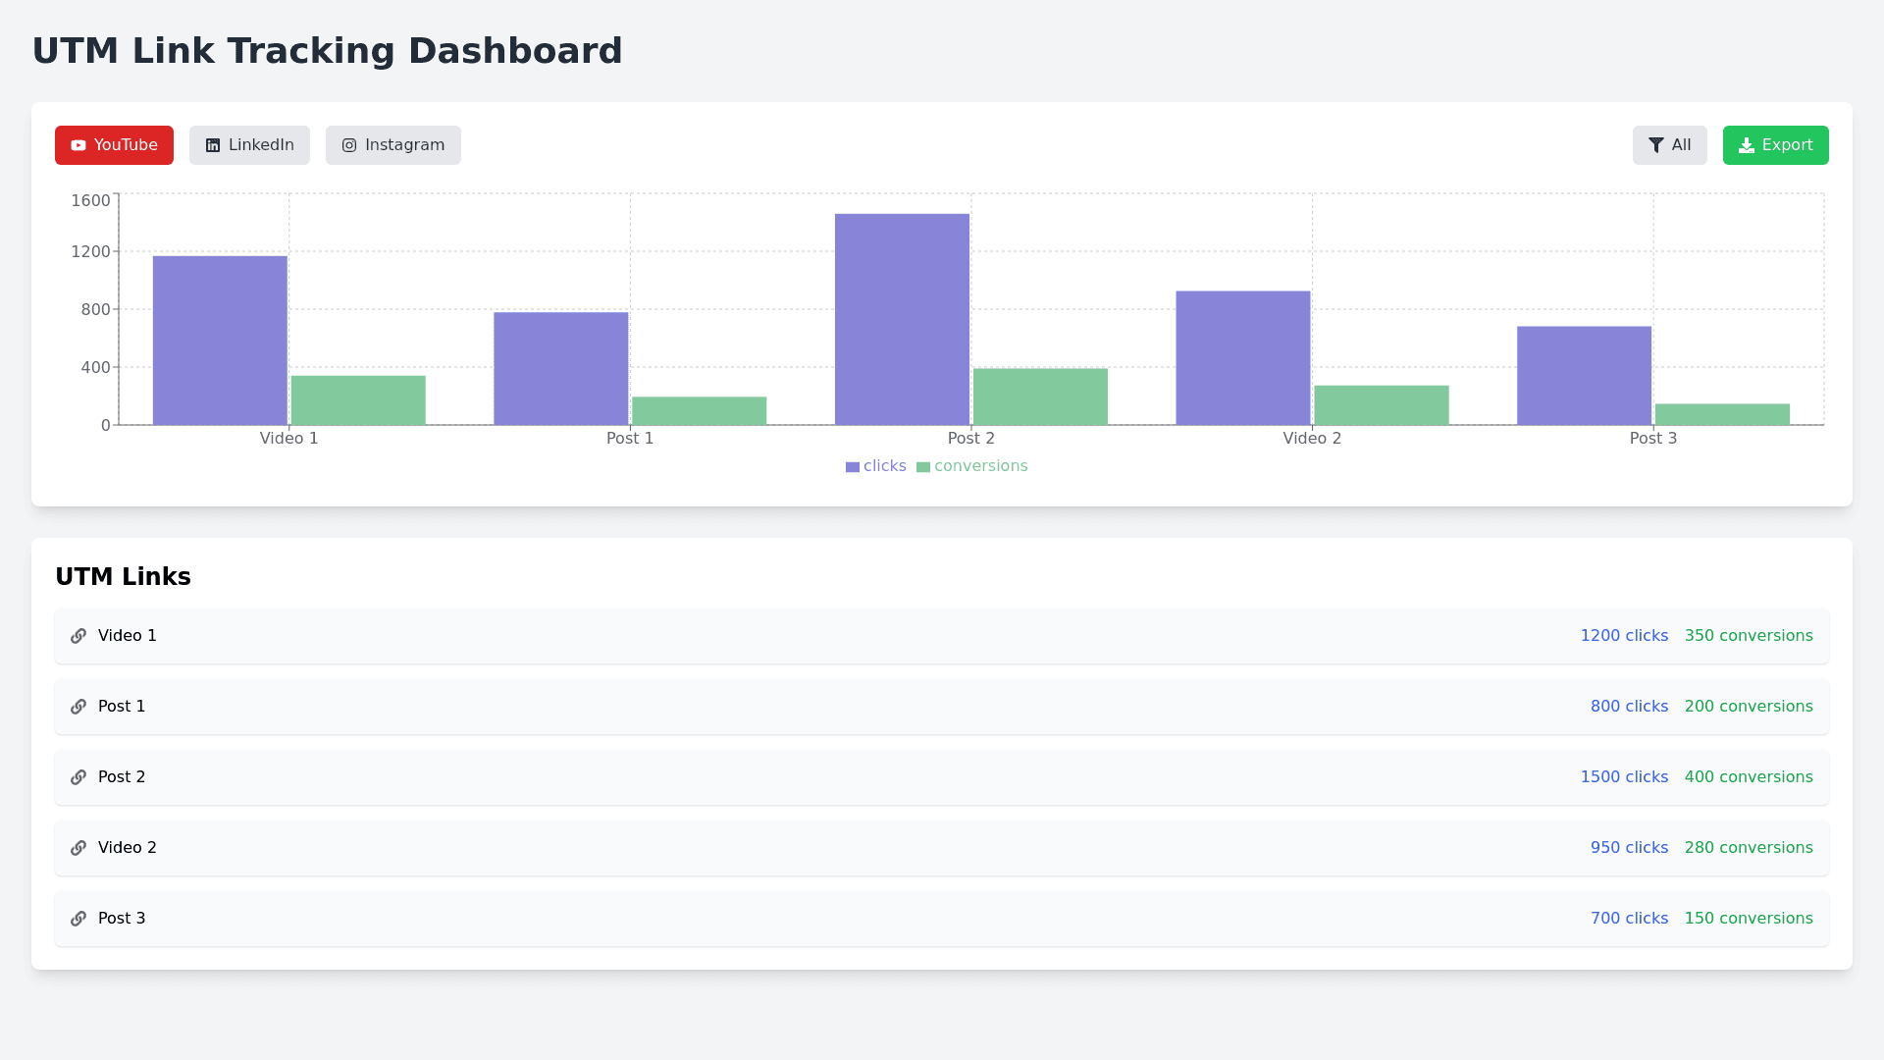Screen dimensions: 1884x1060
Task: Select the Post 1 row in UTM Links
Action: (941, 707)
